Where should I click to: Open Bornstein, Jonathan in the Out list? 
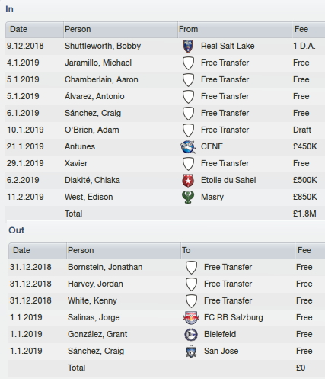[x=105, y=267]
